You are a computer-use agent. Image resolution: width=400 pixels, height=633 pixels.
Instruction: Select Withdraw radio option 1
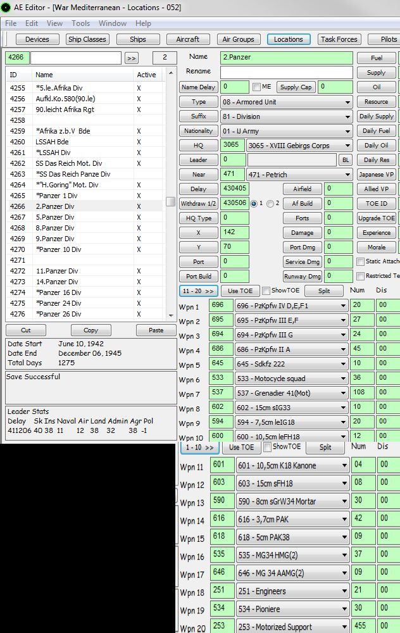pyautogui.click(x=254, y=203)
